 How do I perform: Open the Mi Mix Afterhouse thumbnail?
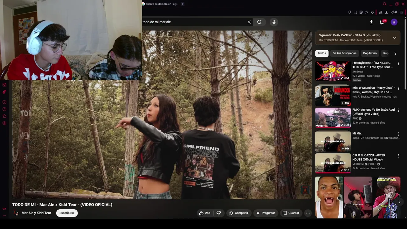pyautogui.click(x=333, y=141)
